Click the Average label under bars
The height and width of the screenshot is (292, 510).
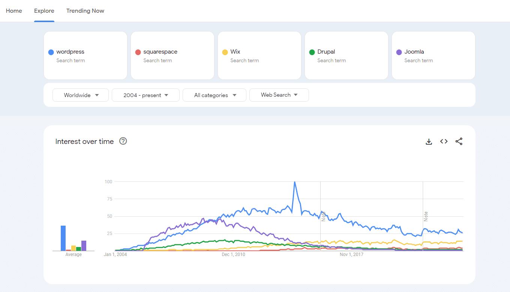coord(73,255)
